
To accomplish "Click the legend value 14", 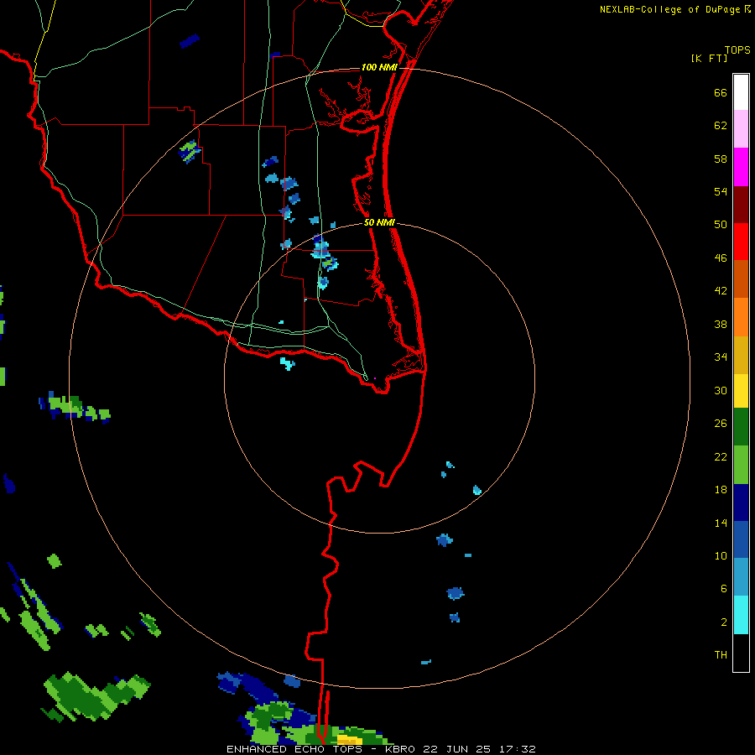I will point(721,523).
